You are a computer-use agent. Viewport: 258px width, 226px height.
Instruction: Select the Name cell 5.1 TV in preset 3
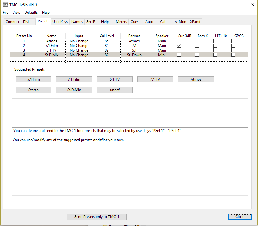(x=52, y=50)
